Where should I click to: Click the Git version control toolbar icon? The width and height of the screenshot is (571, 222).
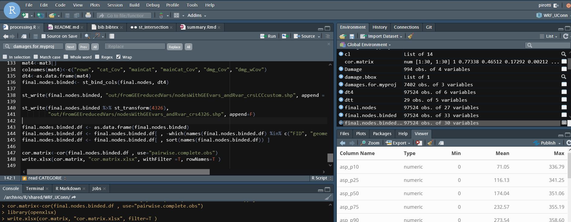click(x=161, y=15)
